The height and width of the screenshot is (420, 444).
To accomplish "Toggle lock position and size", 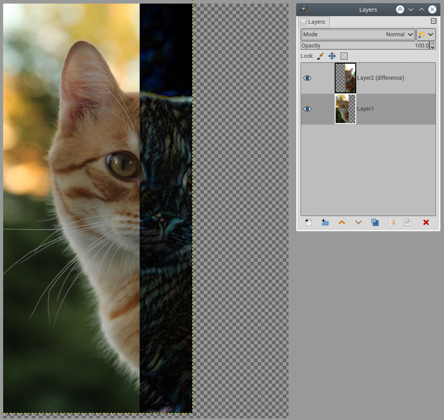I will (x=332, y=56).
